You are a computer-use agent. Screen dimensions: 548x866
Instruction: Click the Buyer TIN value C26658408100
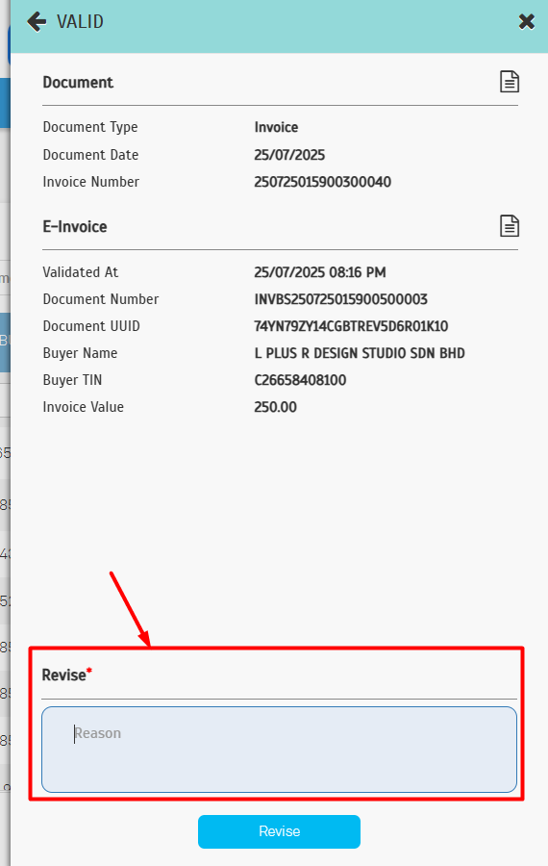(300, 380)
